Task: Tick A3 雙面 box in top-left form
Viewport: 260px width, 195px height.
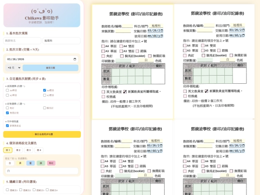Action: 121,51
